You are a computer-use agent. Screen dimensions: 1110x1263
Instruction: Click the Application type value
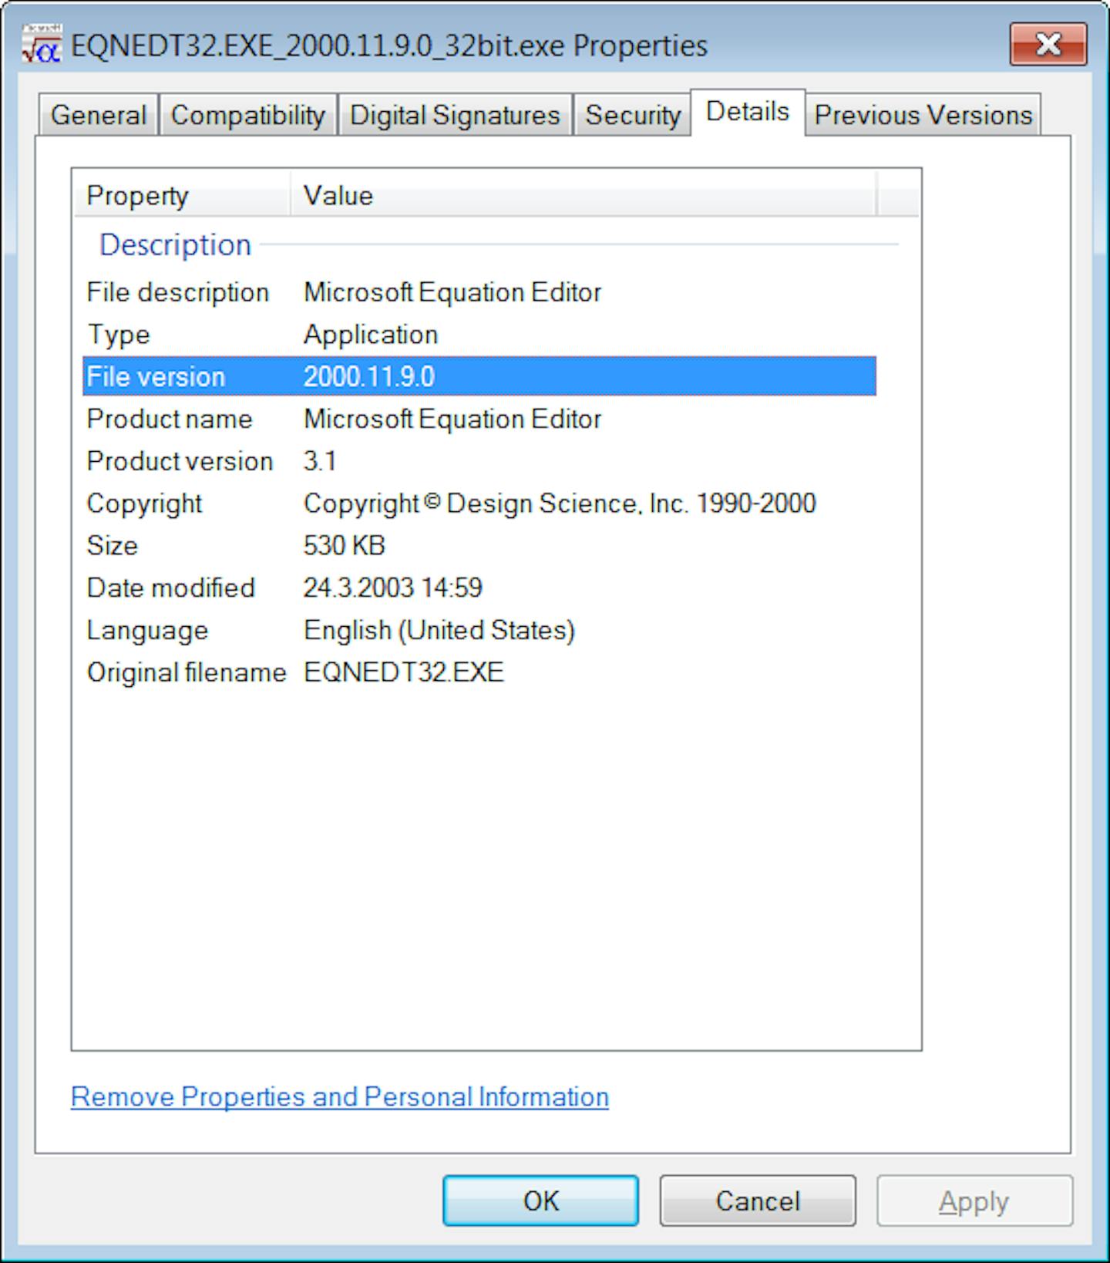coord(371,335)
